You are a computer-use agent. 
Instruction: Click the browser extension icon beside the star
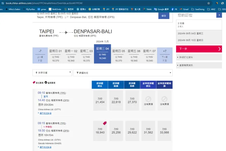pos(217,3)
